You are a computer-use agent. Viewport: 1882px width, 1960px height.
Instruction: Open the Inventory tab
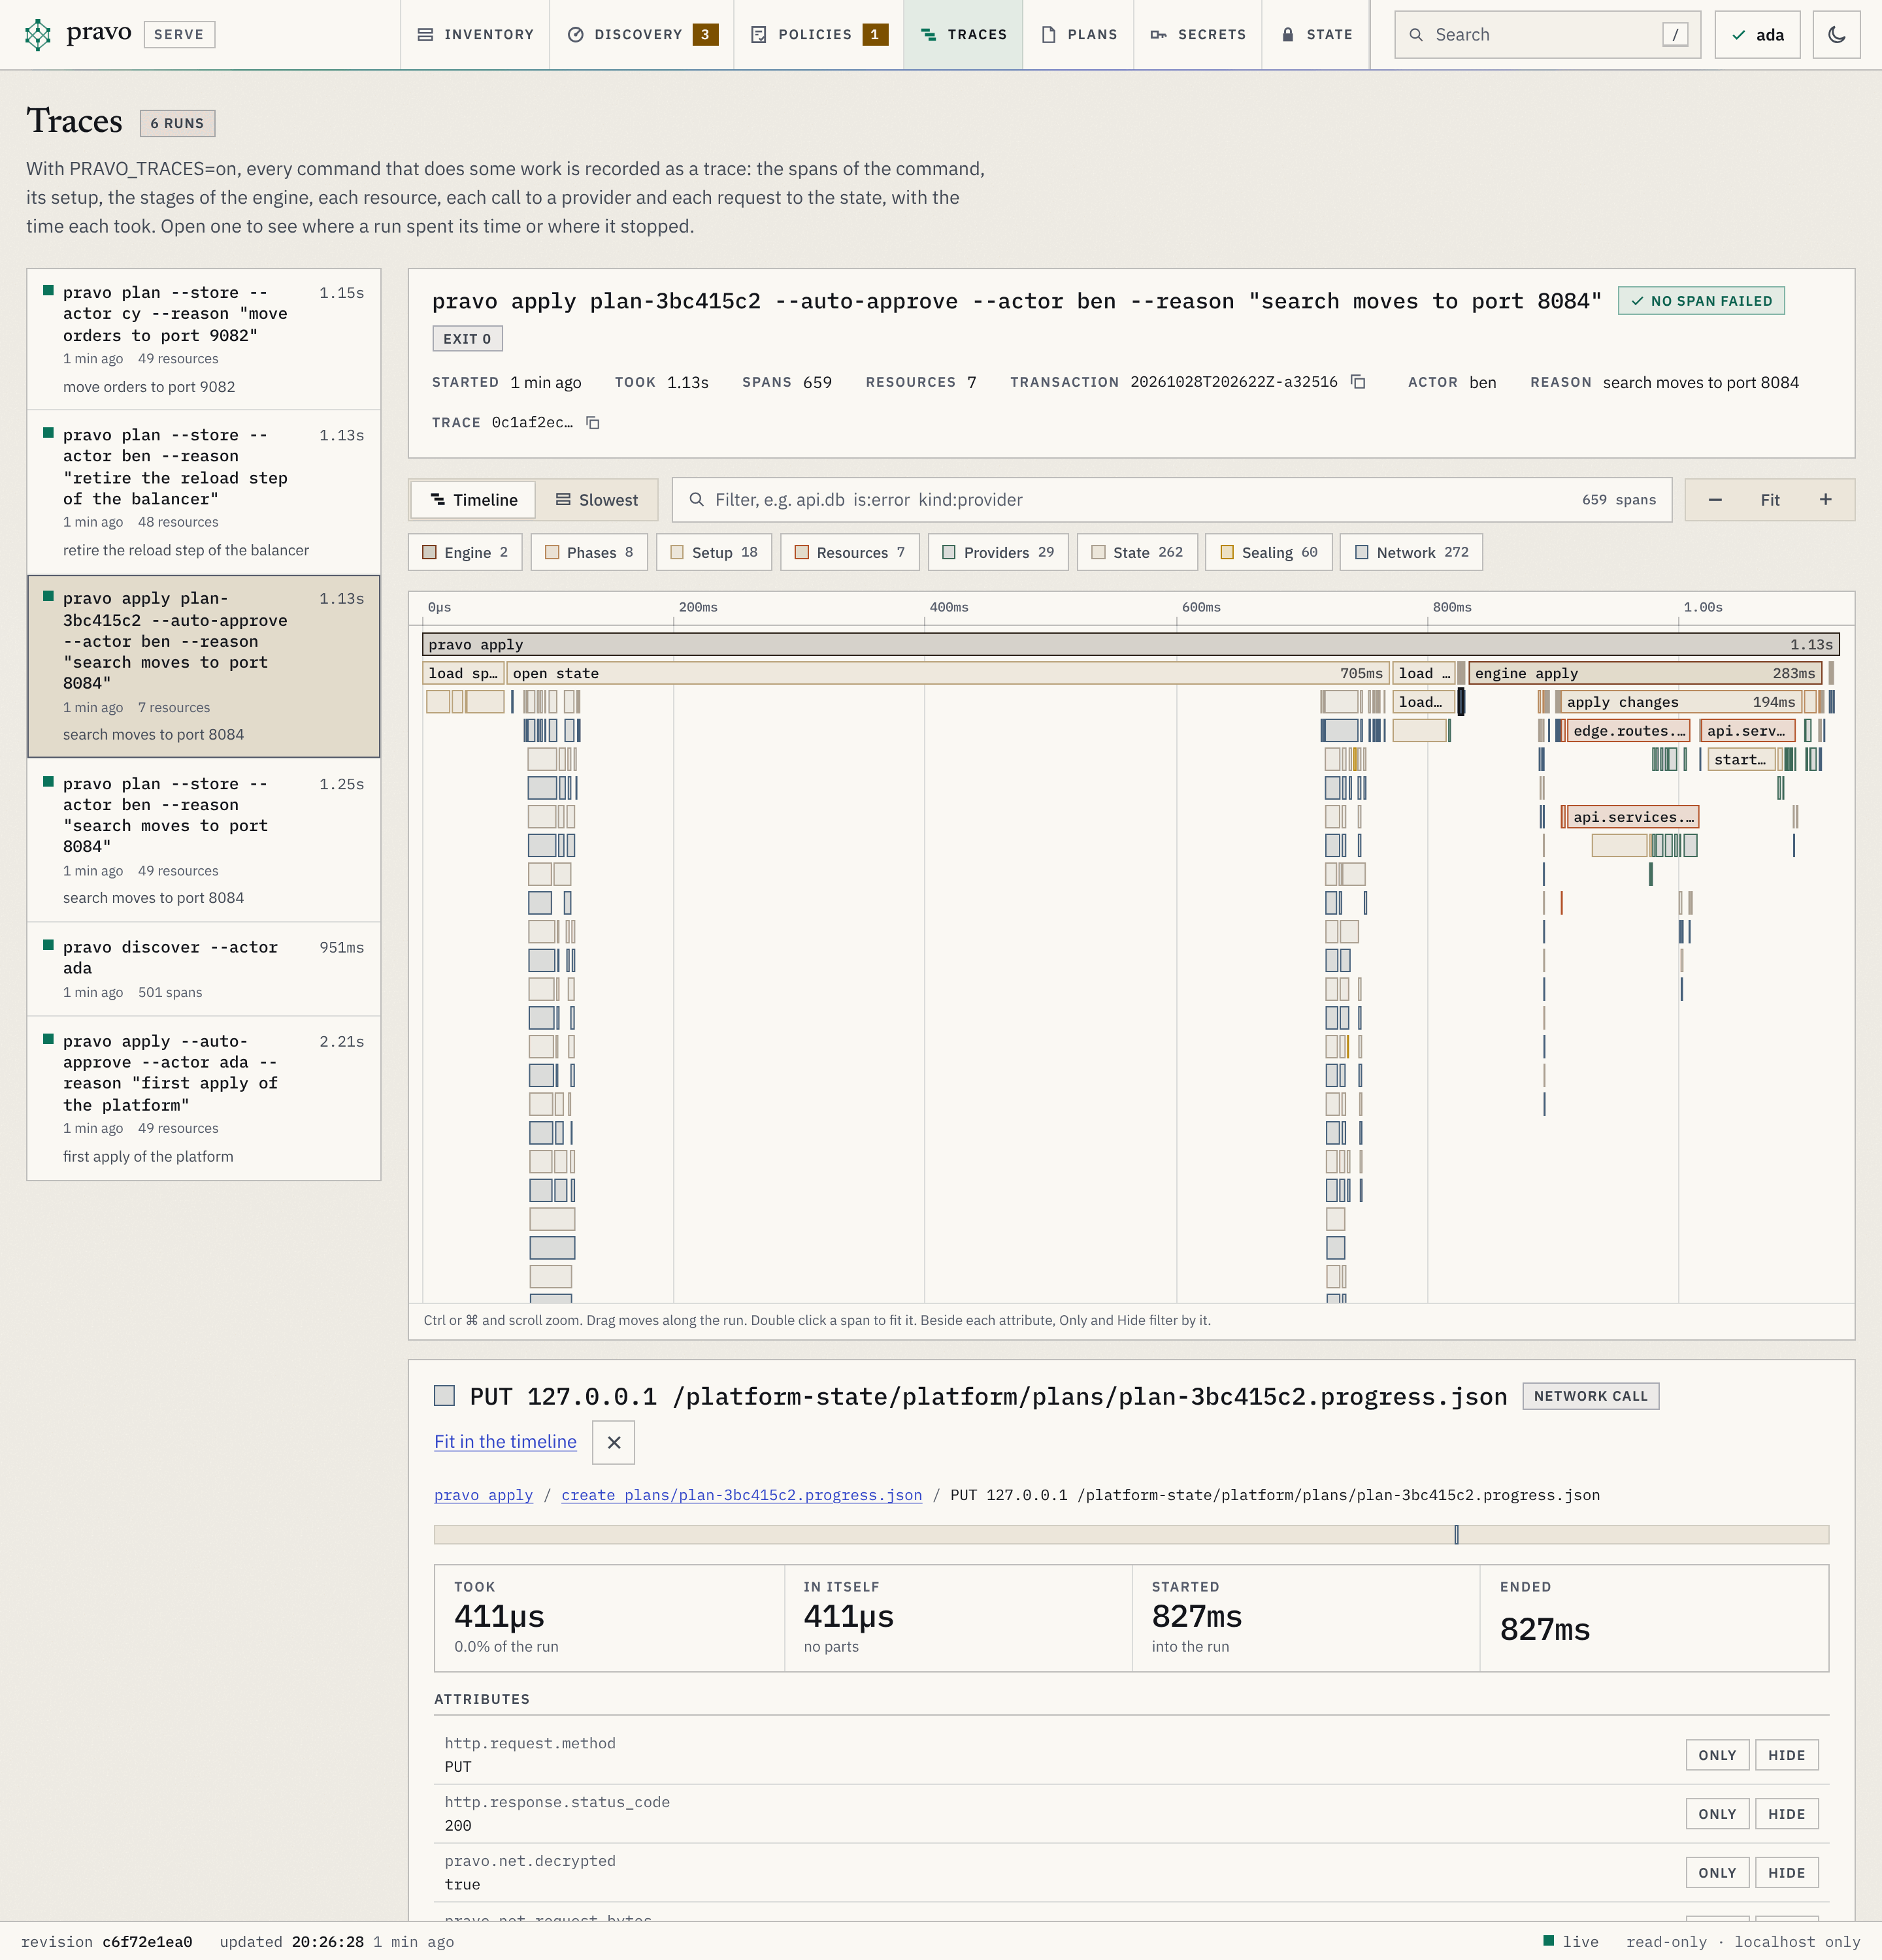[475, 35]
